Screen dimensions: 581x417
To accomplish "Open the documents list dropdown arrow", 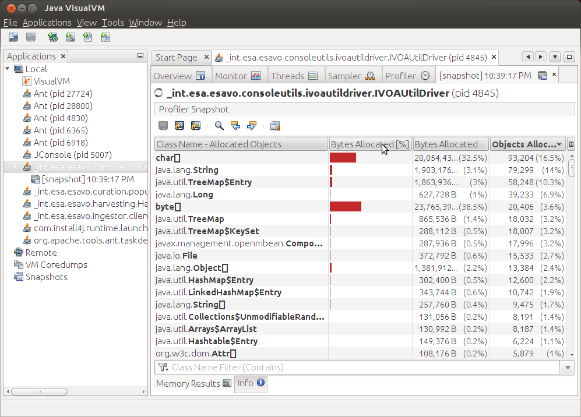I will [x=555, y=57].
